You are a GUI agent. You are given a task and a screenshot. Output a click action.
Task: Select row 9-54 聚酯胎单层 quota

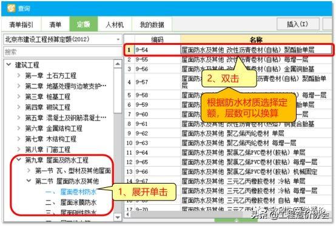pos(229,50)
